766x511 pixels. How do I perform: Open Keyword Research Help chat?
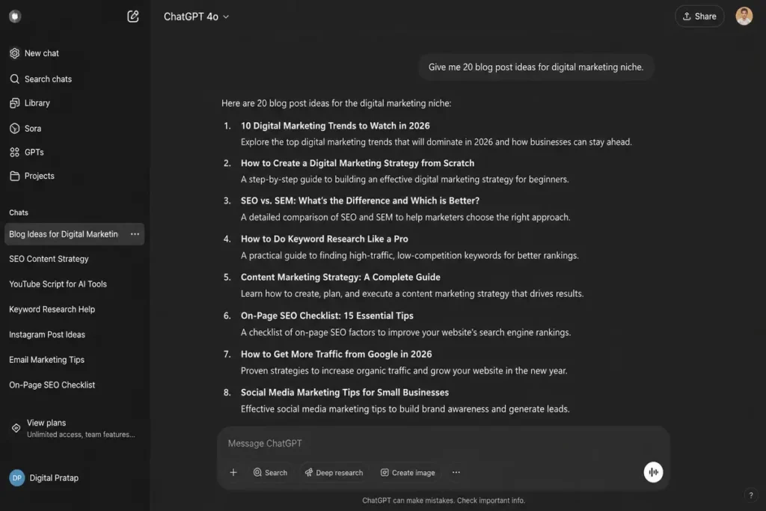click(x=52, y=309)
